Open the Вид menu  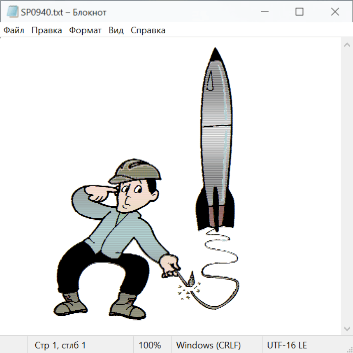pos(116,31)
